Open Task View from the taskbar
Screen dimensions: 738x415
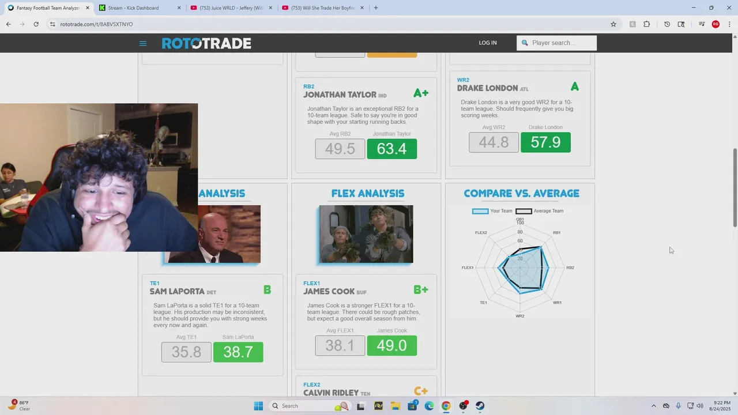(361, 406)
